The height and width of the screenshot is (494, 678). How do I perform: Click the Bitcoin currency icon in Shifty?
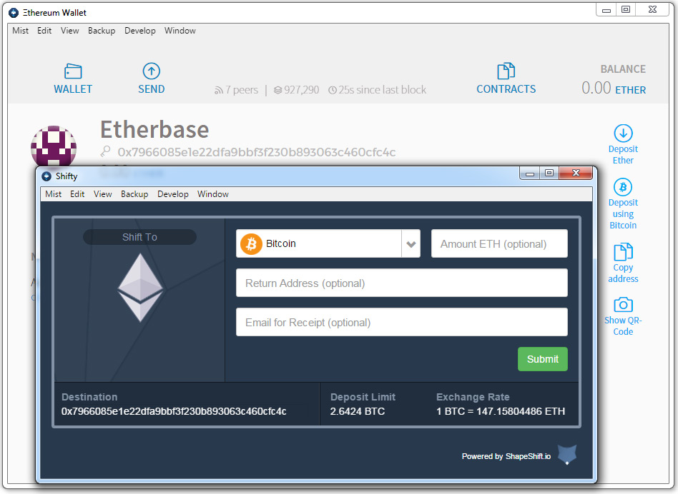(251, 243)
